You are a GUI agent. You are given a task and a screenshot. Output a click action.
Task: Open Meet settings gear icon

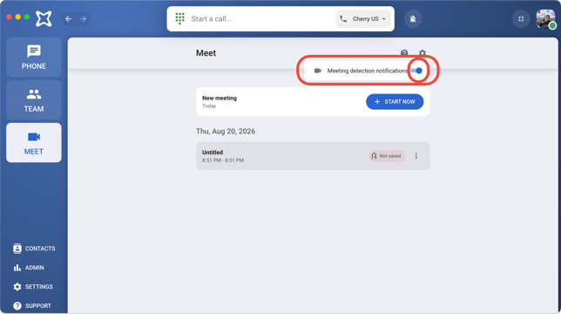tap(422, 53)
